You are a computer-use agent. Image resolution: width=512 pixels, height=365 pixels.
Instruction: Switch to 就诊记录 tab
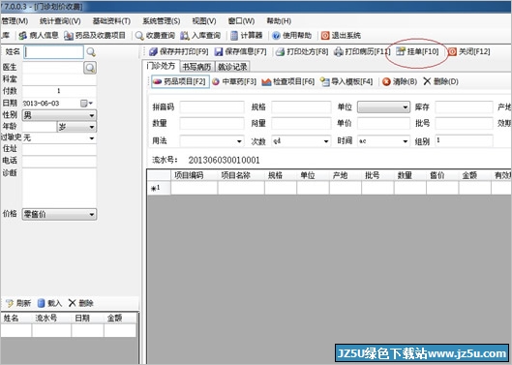(232, 67)
